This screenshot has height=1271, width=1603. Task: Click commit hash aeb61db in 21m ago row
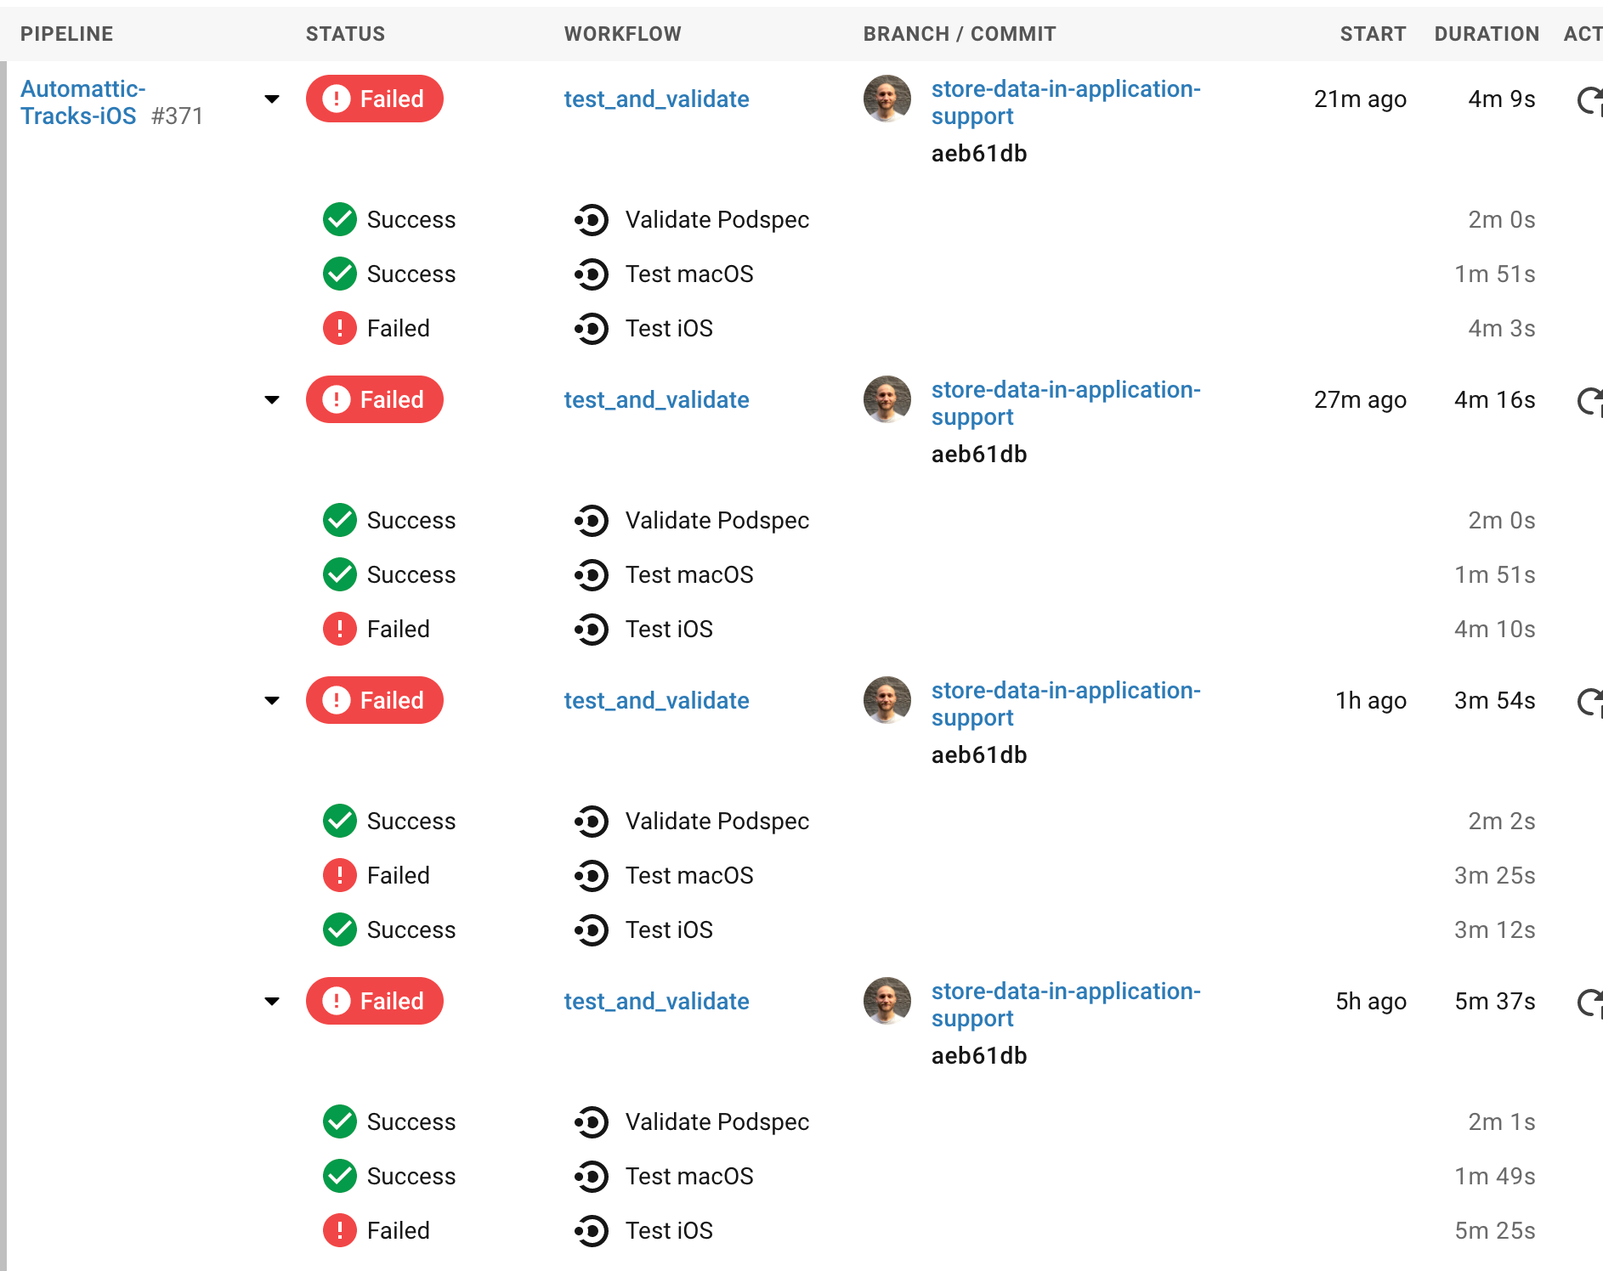979,154
